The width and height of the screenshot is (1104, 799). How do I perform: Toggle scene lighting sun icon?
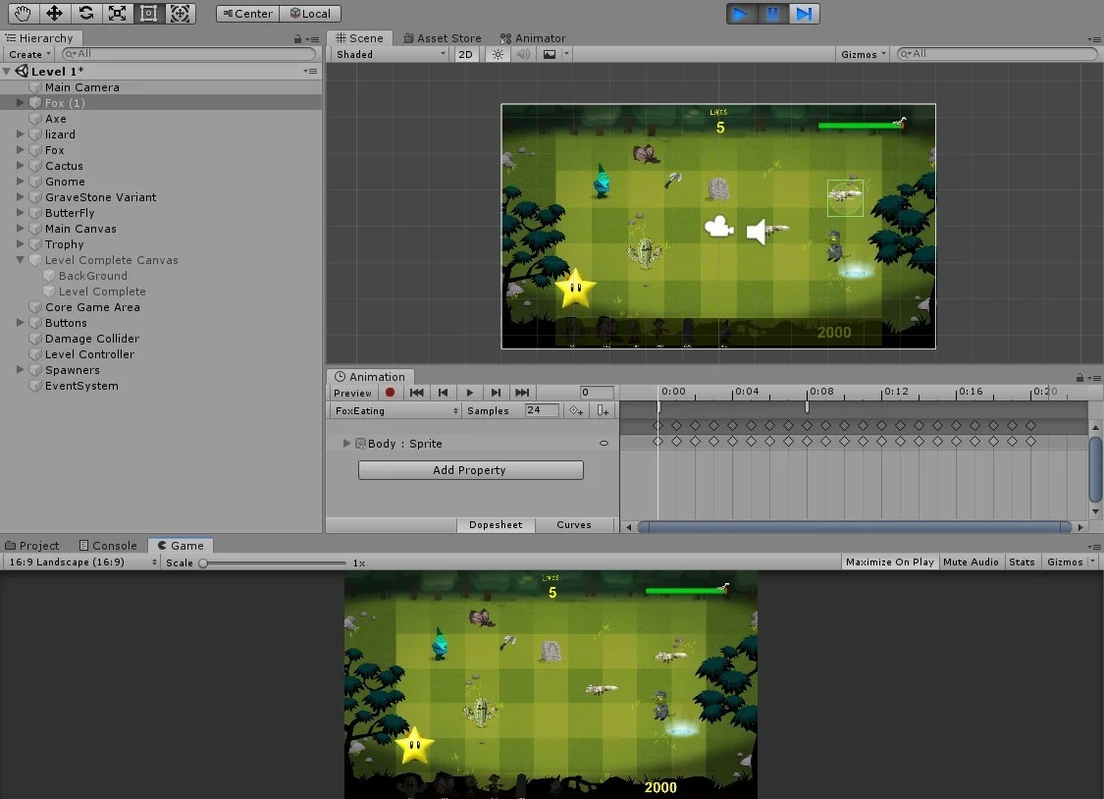pyautogui.click(x=498, y=54)
